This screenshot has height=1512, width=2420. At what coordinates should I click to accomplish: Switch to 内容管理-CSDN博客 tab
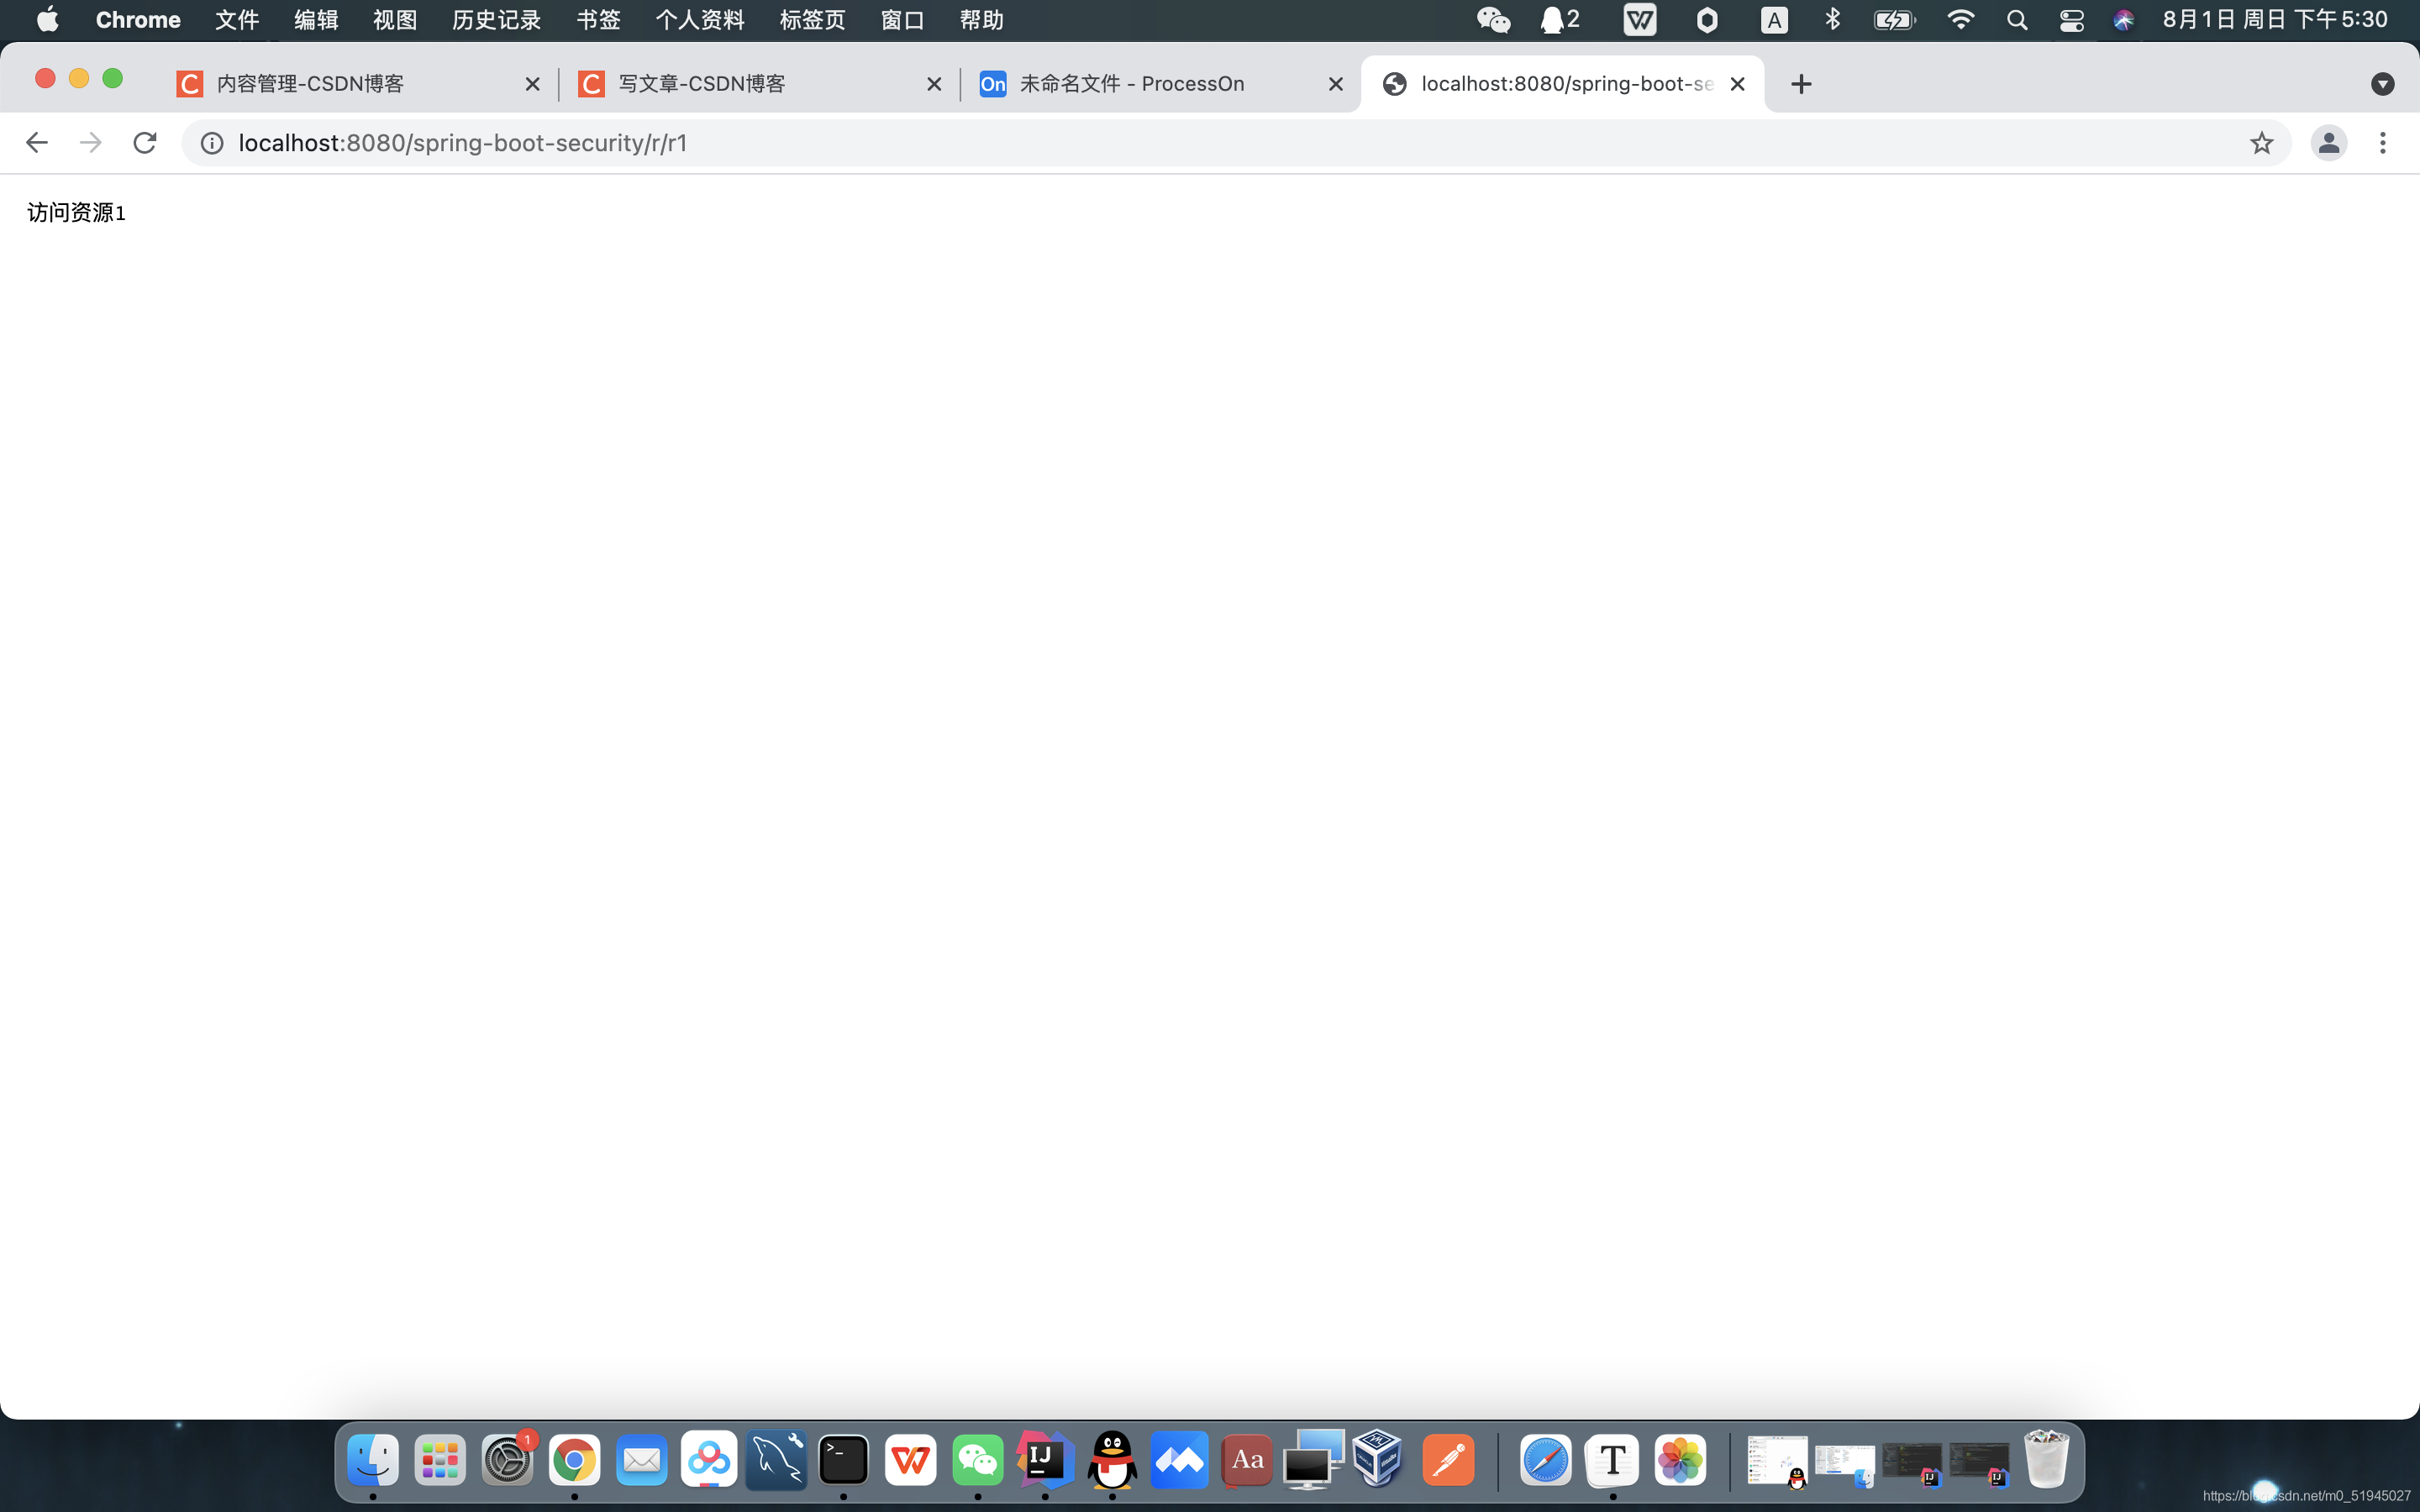click(340, 84)
